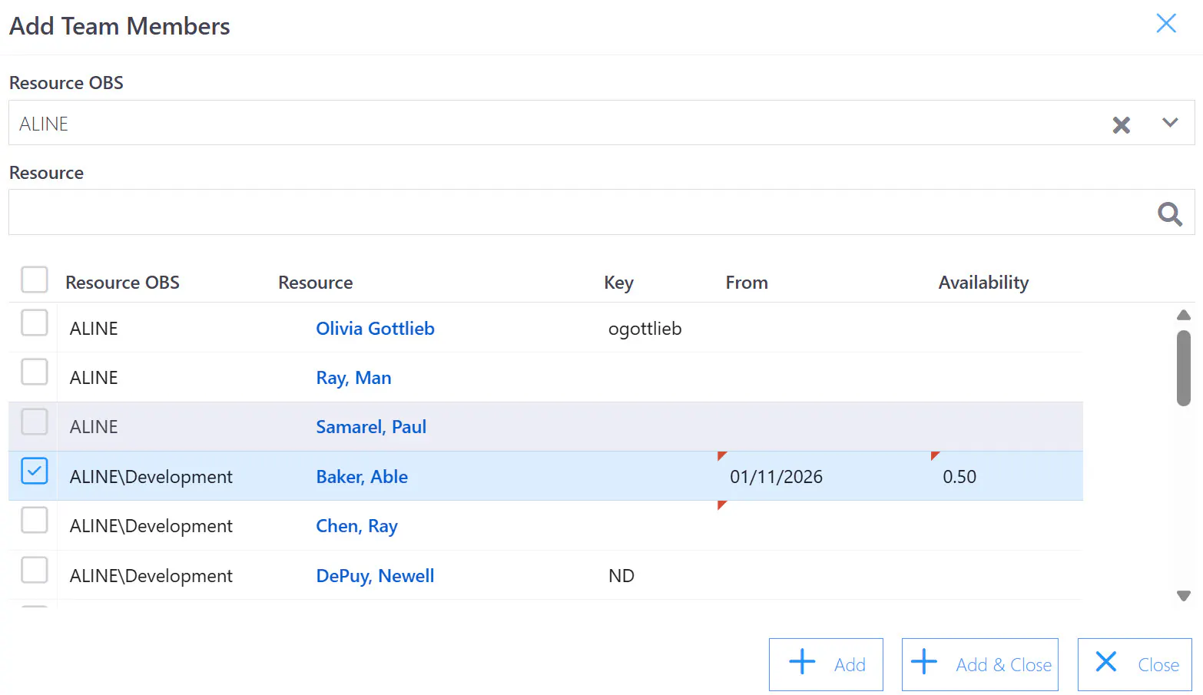Click the scrollbar down arrow
1203x695 pixels.
point(1184,595)
